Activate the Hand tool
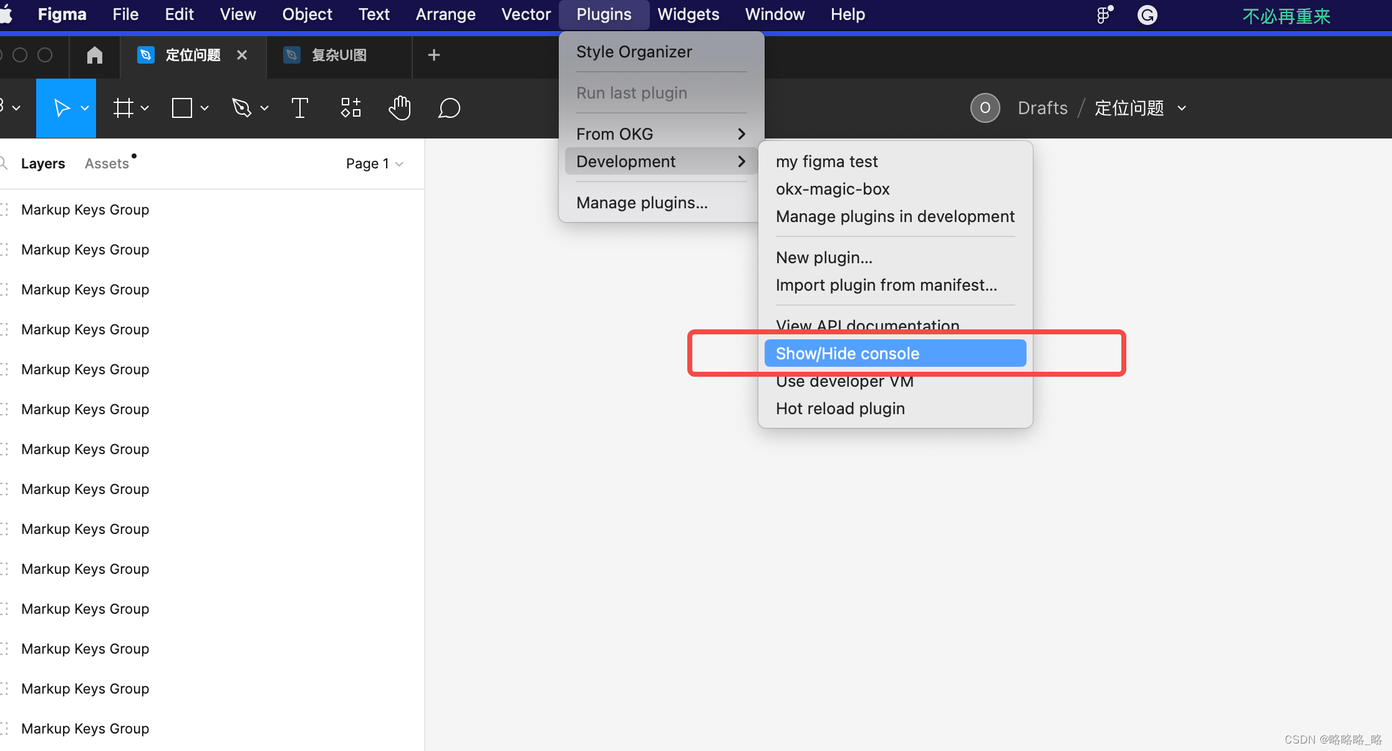Viewport: 1392px width, 751px height. pyautogui.click(x=400, y=108)
